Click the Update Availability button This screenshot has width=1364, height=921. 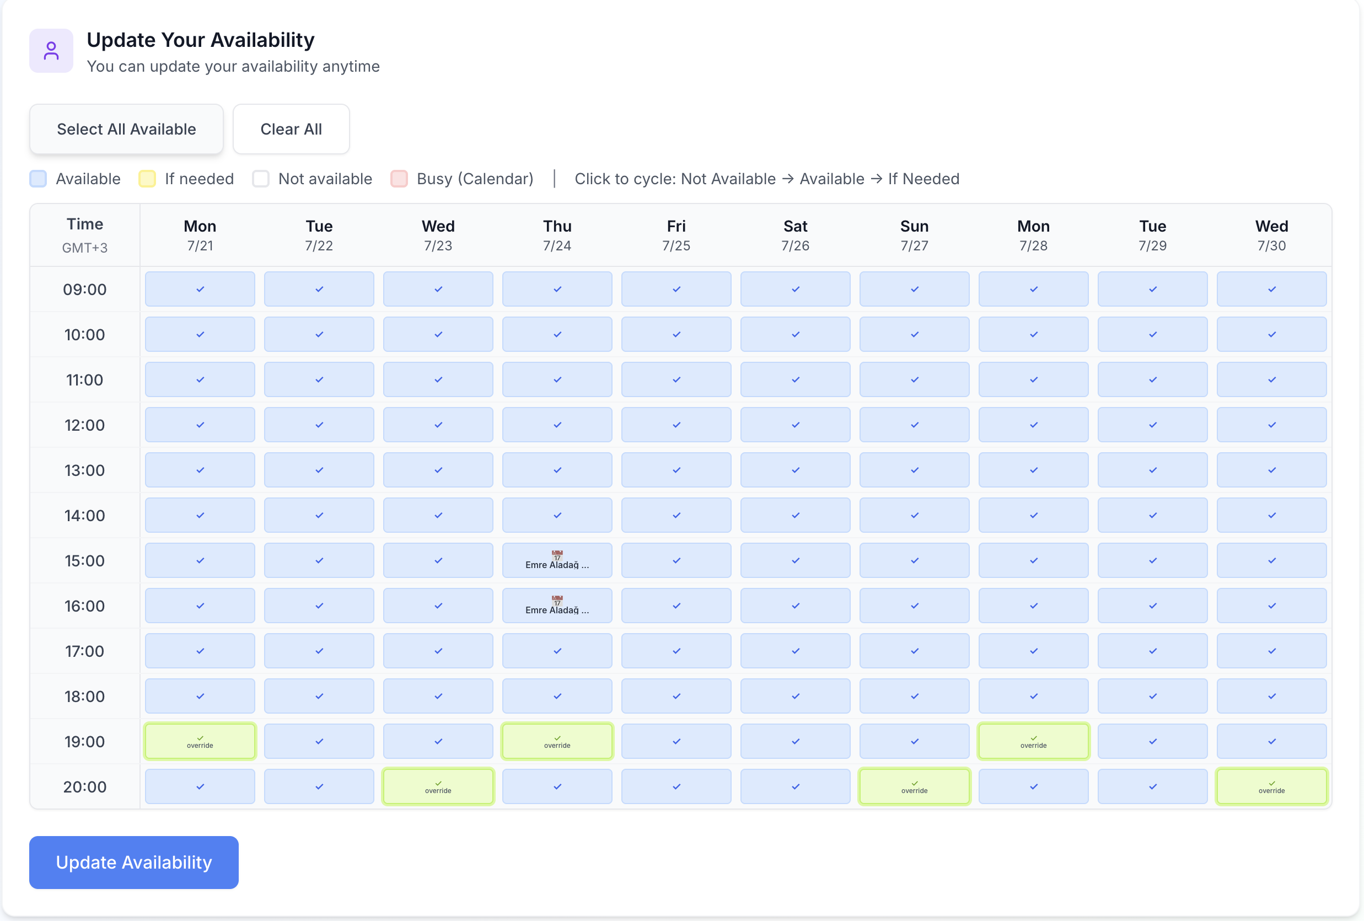(x=134, y=861)
